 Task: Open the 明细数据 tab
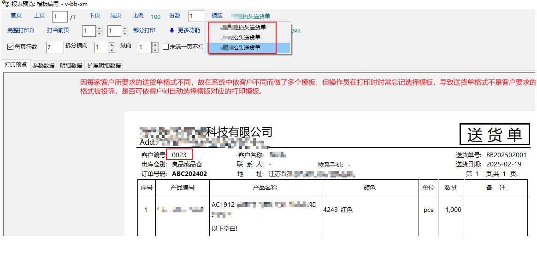(71, 66)
